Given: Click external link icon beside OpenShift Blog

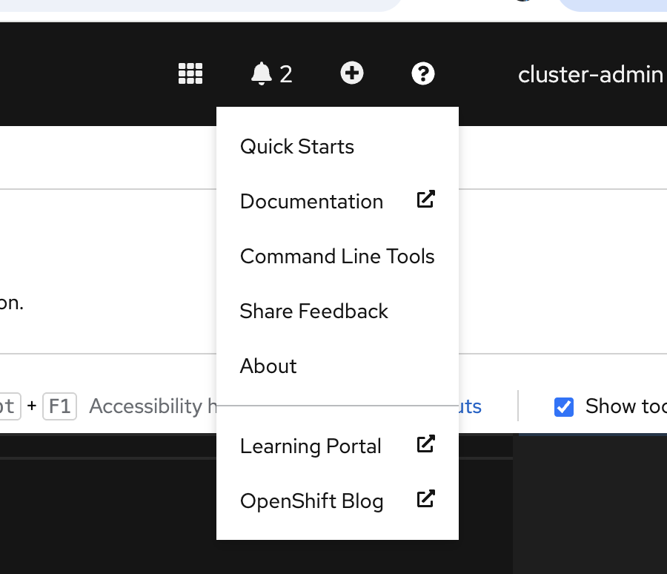Looking at the screenshot, I should point(425,499).
